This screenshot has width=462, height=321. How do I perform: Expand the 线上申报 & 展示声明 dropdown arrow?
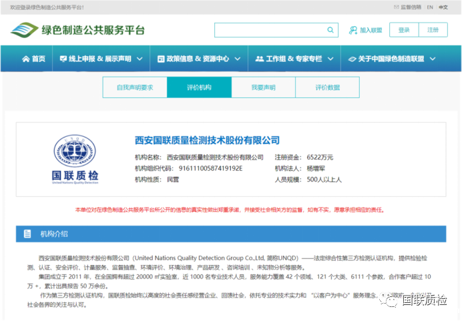(139, 59)
